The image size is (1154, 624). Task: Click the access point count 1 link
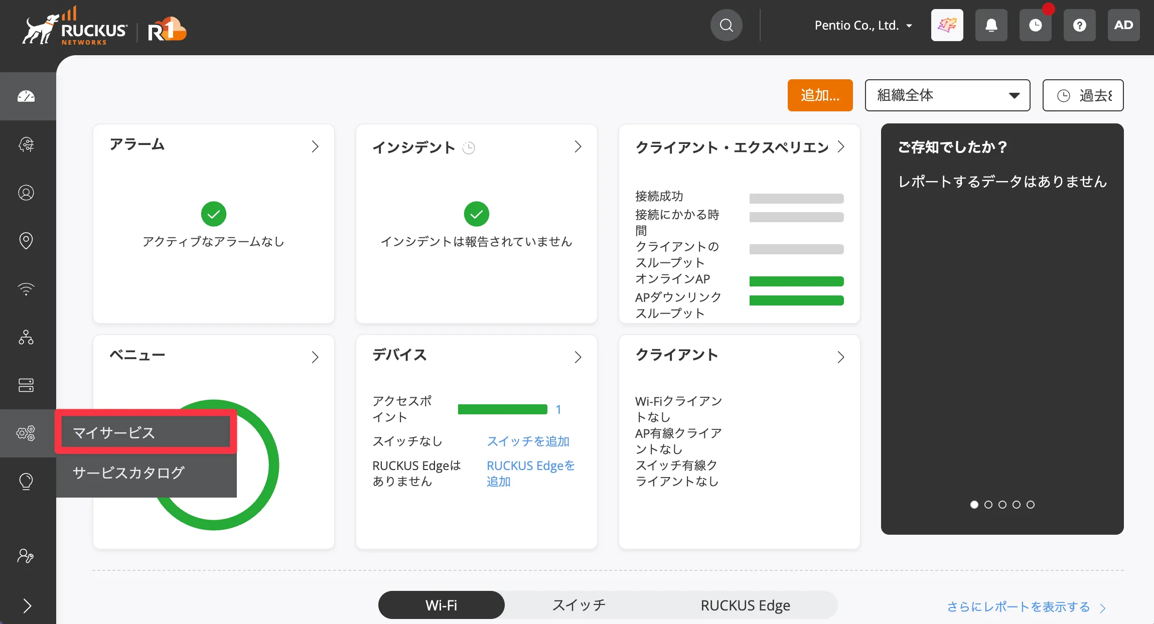[x=558, y=410]
